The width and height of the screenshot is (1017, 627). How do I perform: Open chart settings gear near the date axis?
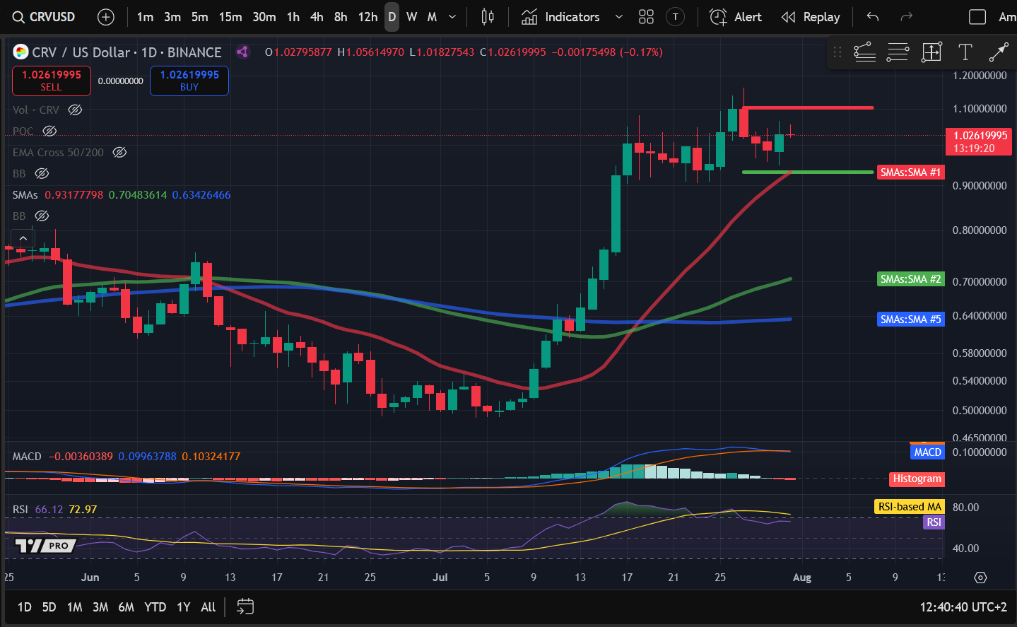pyautogui.click(x=980, y=578)
